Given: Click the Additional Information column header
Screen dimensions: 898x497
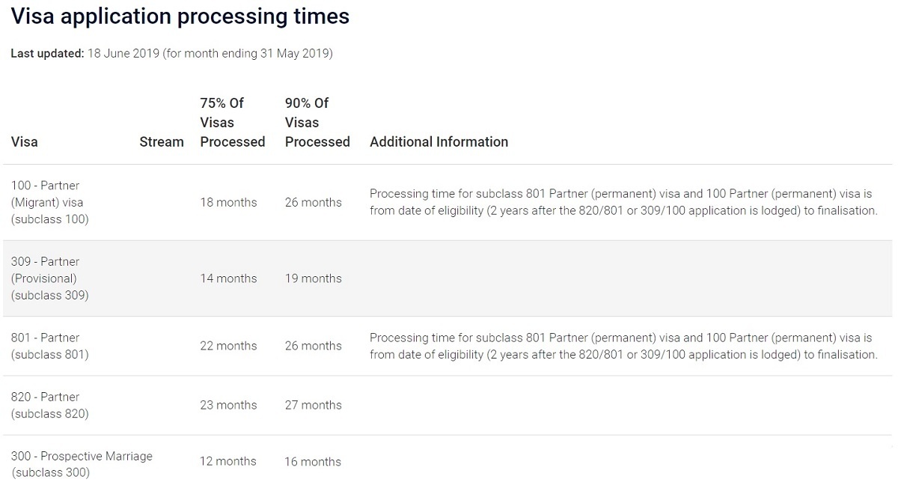Looking at the screenshot, I should (439, 141).
